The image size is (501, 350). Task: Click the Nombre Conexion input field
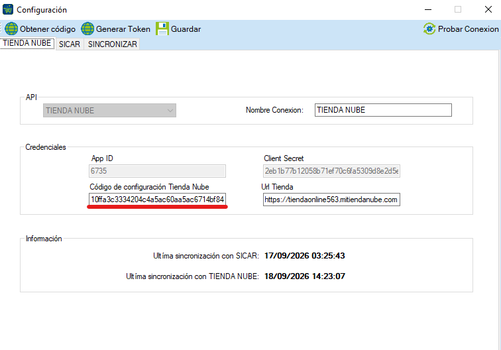click(383, 110)
